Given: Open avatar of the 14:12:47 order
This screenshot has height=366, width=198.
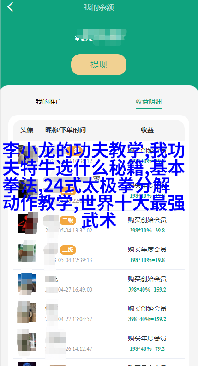Looking at the screenshot, I should (27, 342).
